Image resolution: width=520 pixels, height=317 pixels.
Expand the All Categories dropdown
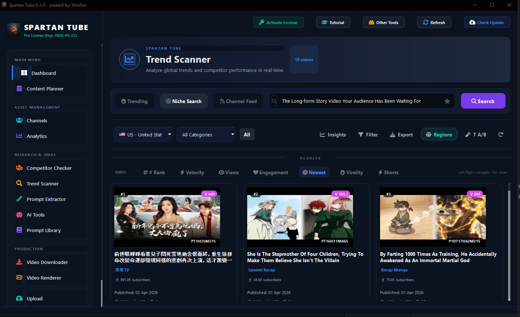coord(206,134)
